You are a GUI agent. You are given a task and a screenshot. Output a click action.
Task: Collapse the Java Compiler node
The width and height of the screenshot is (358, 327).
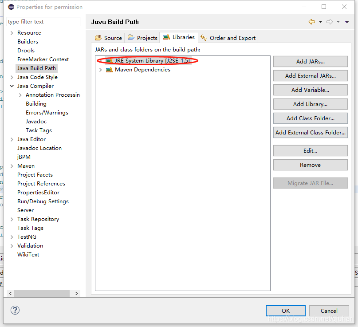point(12,86)
